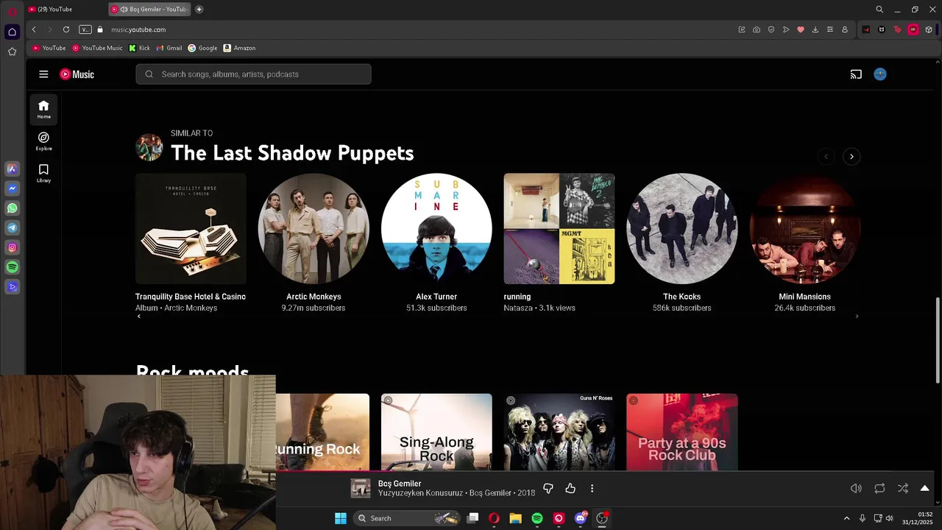Open Instagram in the browser sidebar
This screenshot has height=530, width=942.
point(13,248)
